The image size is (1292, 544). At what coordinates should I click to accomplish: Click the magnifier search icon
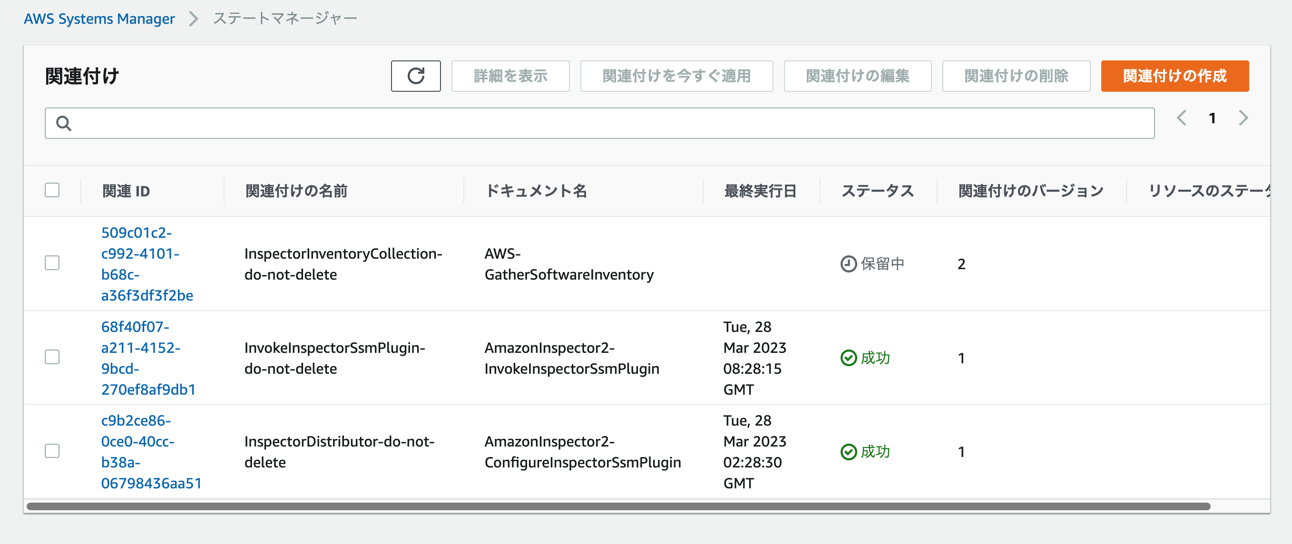coord(64,123)
